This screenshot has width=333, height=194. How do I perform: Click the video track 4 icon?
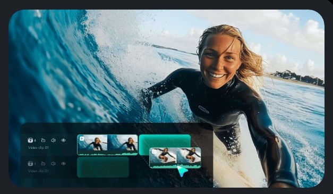30,140
